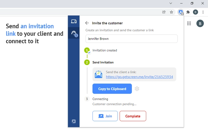This screenshot has width=208, height=130.
Task: Open the Google account avatar on the page
Action: (201, 23)
